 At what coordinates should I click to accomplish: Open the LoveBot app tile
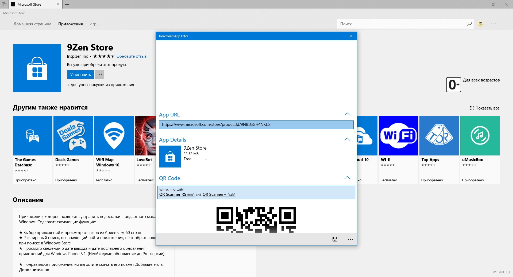point(145,150)
